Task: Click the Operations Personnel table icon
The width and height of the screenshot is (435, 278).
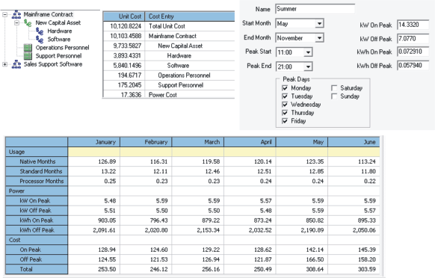Action: (x=28, y=48)
